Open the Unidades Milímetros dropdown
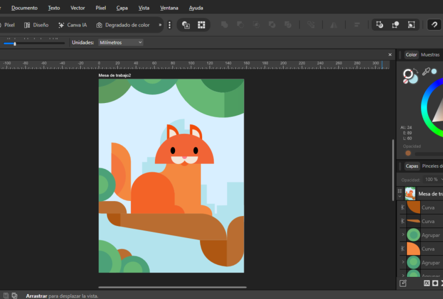 121,43
